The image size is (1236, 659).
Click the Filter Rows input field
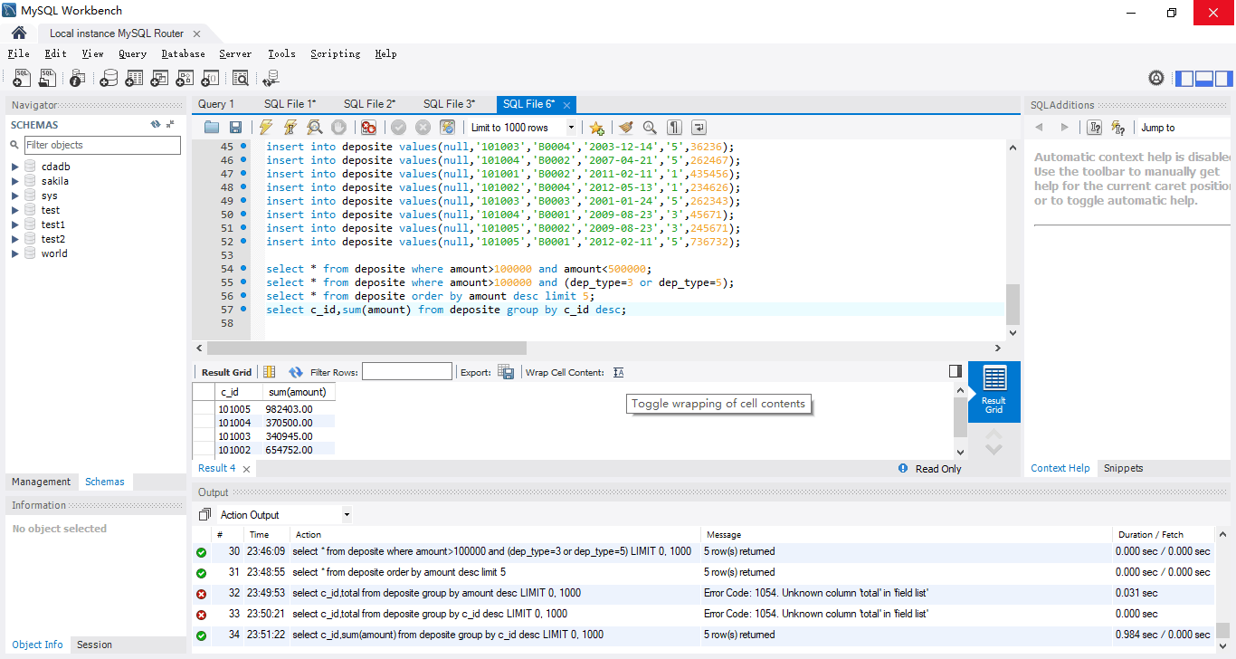click(x=406, y=372)
